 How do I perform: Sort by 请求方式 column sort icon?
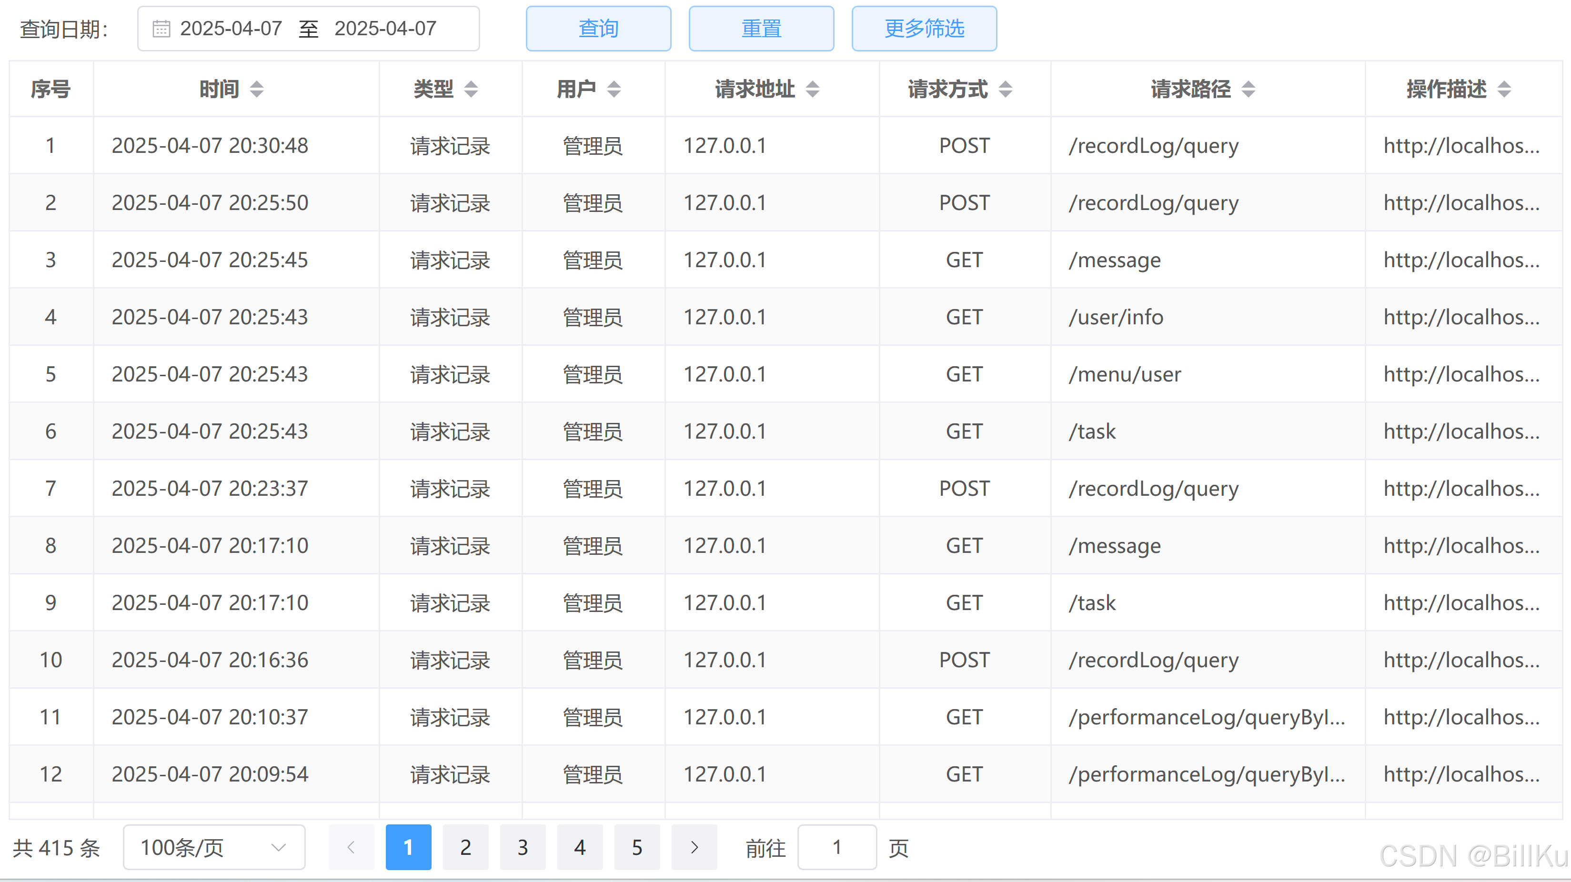click(1006, 89)
